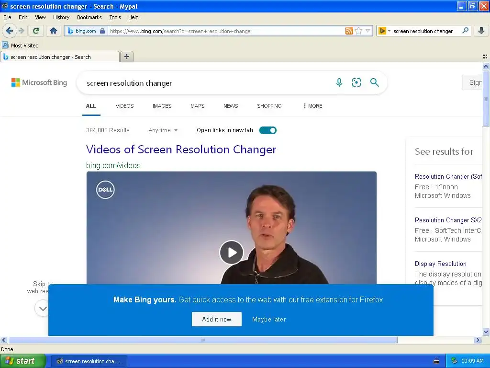Search by voice with microphone icon
This screenshot has width=490, height=368.
coord(339,82)
